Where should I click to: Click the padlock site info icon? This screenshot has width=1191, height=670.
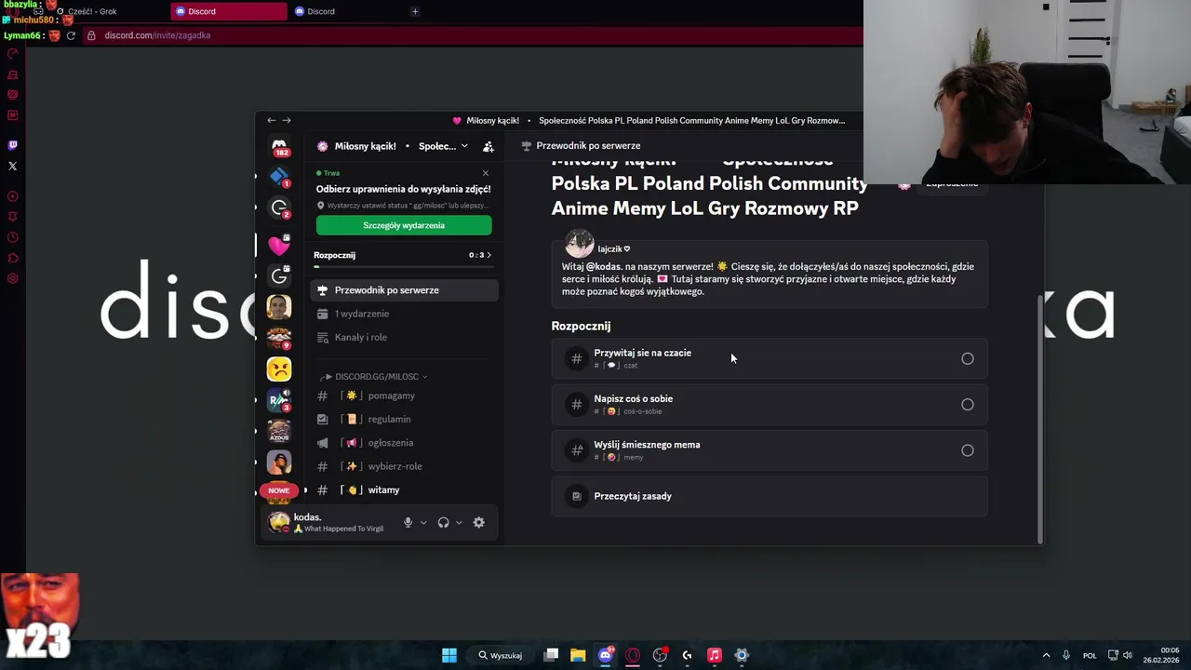91,35
